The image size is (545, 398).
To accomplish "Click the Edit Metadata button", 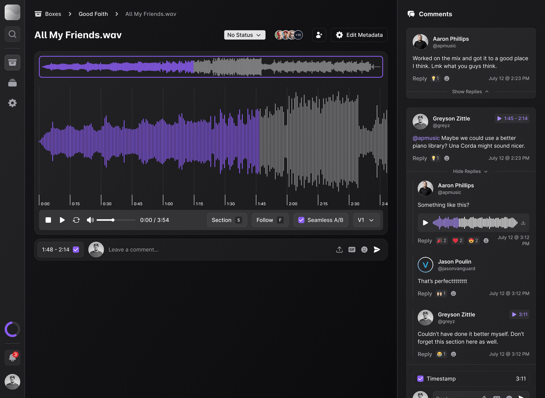I will coord(359,35).
